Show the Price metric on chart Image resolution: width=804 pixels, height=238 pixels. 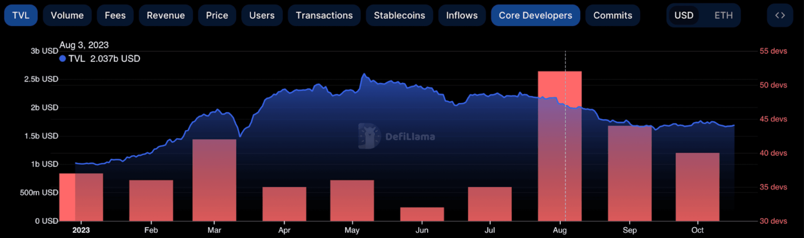tap(217, 15)
